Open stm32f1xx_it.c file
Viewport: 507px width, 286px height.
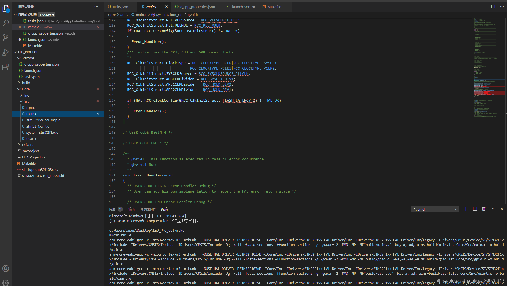[58, 126]
